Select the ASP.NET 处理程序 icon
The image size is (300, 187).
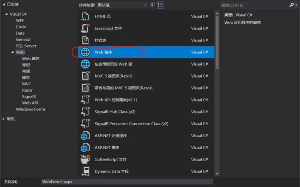(x=85, y=136)
